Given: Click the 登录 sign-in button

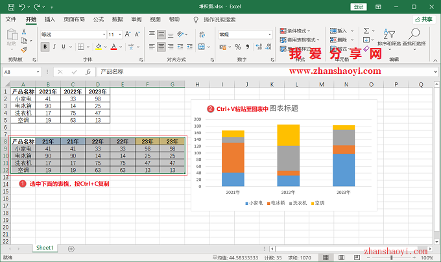Looking at the screenshot, I should click(359, 6).
